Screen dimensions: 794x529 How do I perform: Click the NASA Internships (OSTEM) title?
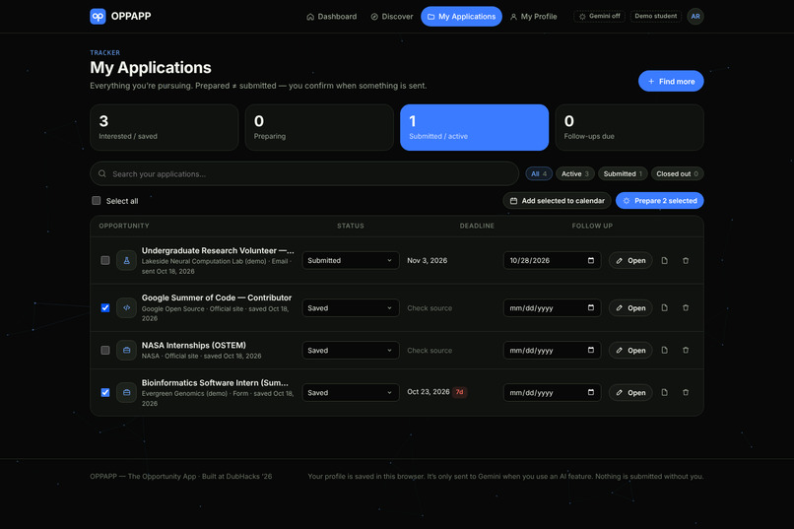click(x=193, y=345)
